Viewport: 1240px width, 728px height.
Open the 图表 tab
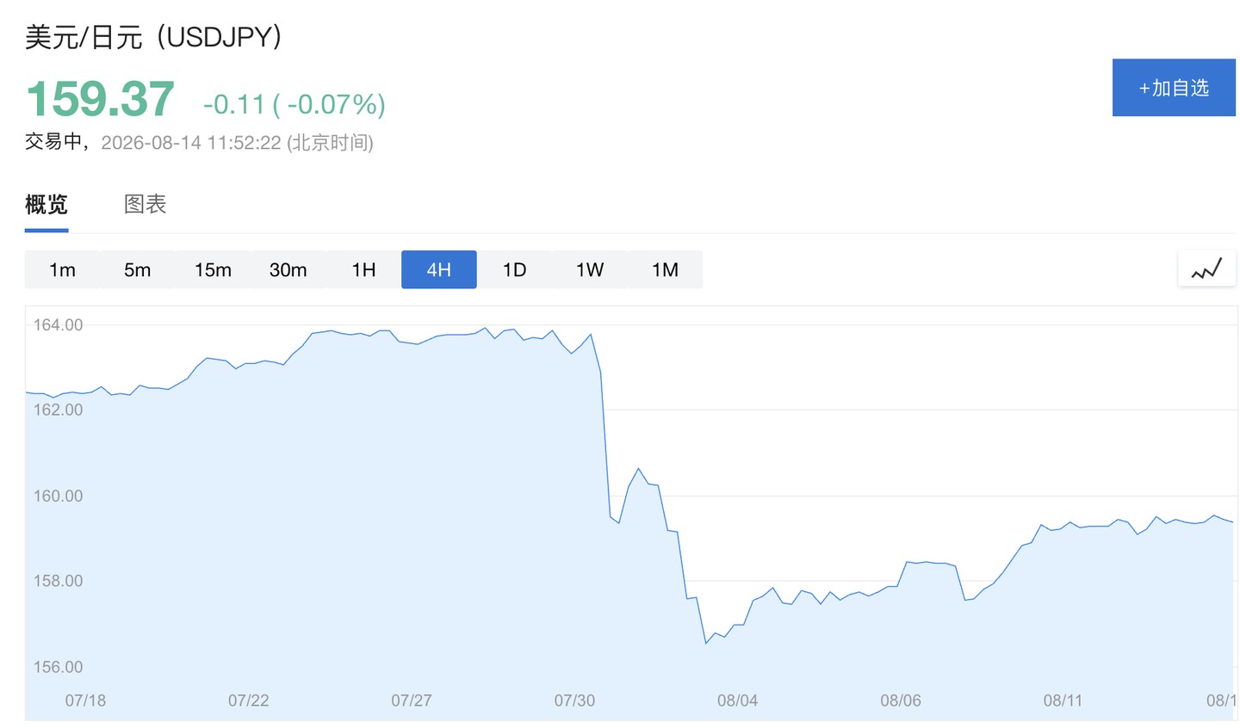(x=145, y=205)
